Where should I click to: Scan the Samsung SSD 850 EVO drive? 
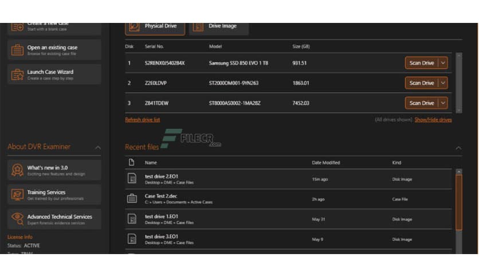(x=422, y=63)
